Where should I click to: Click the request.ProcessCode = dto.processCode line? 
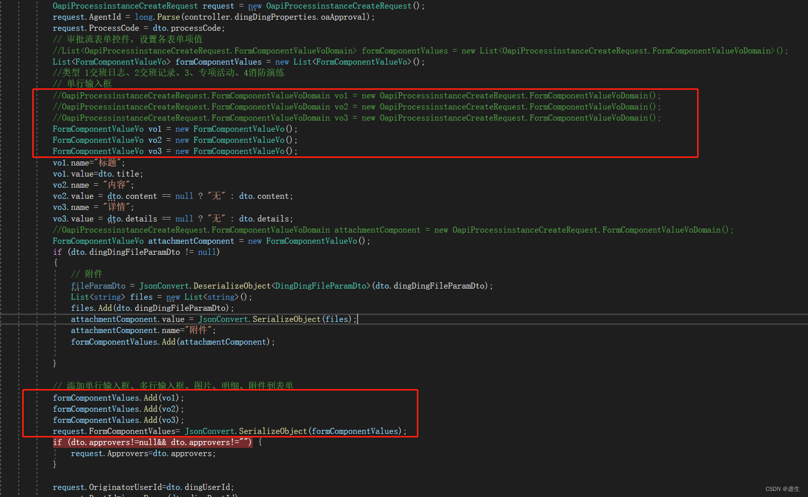tap(139, 28)
